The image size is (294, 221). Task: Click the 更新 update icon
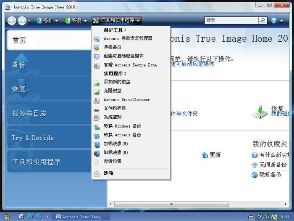pyautogui.click(x=205, y=155)
